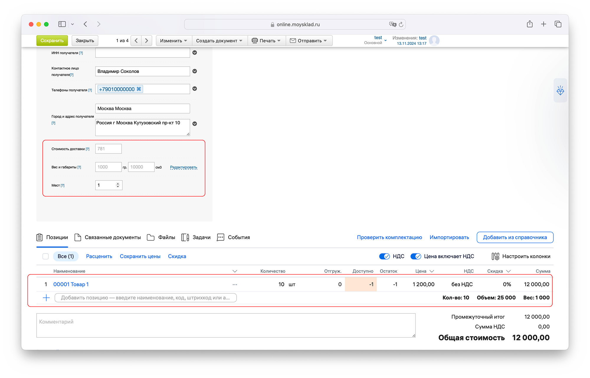This screenshot has width=590, height=378.
Task: Click the plus icon to add position
Action: pyautogui.click(x=46, y=298)
